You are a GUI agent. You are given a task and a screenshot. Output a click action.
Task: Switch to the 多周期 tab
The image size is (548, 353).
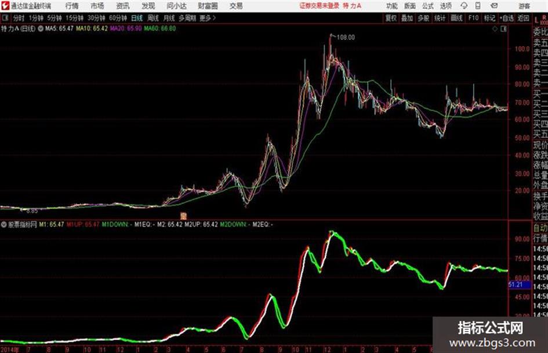187,18
